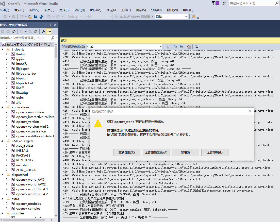Open the 显示输出来源 生成 dropdown
280x222 pixels.
pos(124,47)
